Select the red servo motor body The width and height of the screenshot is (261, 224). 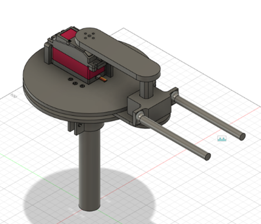point(71,63)
